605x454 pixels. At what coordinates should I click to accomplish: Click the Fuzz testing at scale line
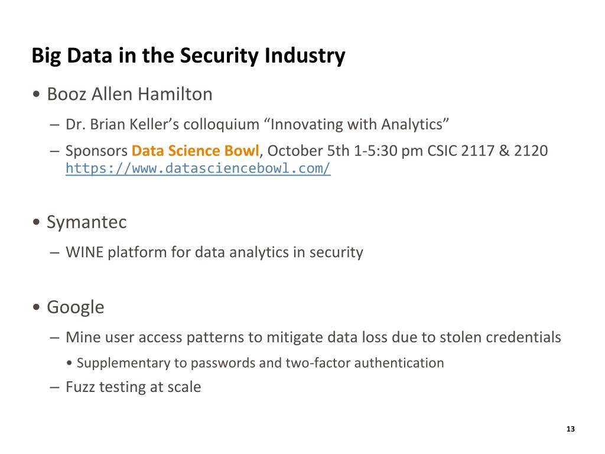click(133, 387)
